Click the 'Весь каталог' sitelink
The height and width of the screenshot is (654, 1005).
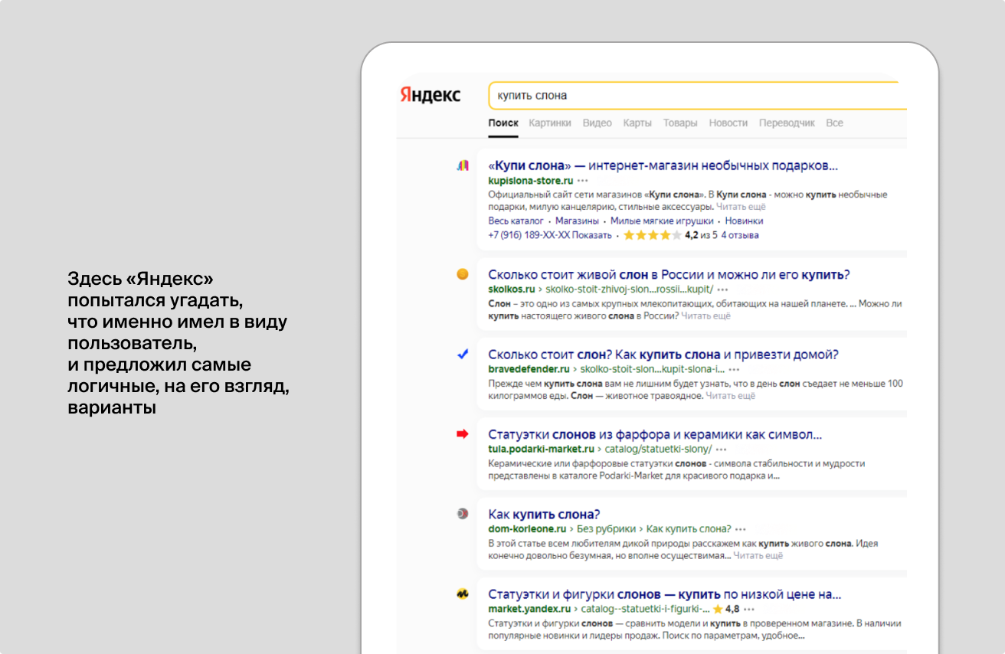(516, 221)
